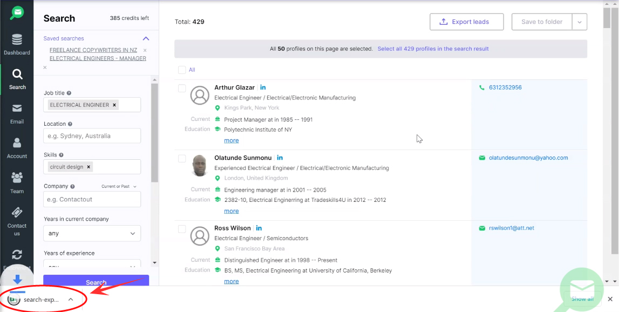Image resolution: width=619 pixels, height=312 pixels.
Task: Open Arthur Glazar's LinkedIn icon
Action: tap(263, 87)
